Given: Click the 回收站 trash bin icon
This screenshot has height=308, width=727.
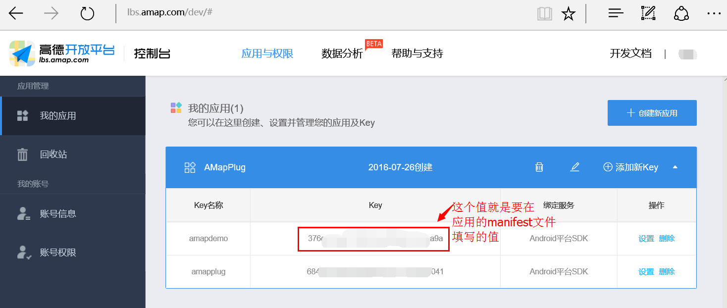Looking at the screenshot, I should 22,154.
